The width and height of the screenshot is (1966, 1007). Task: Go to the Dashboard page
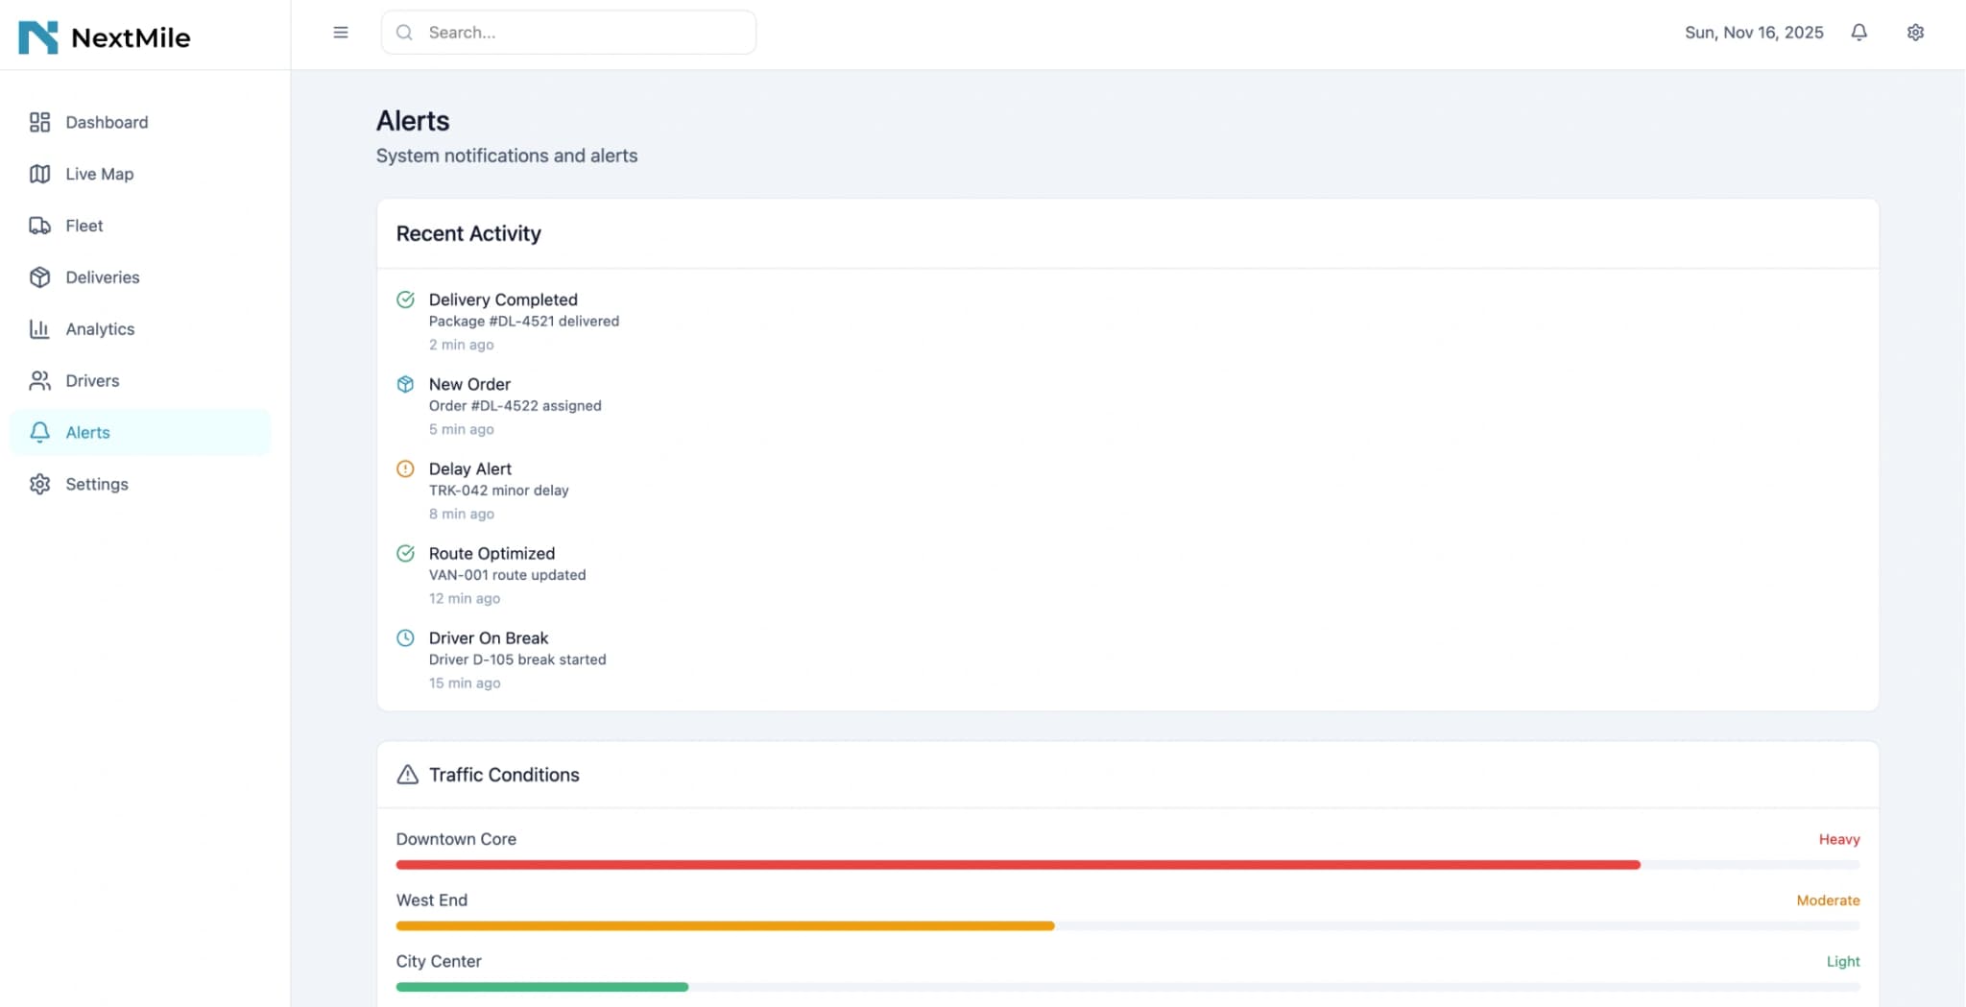click(107, 122)
